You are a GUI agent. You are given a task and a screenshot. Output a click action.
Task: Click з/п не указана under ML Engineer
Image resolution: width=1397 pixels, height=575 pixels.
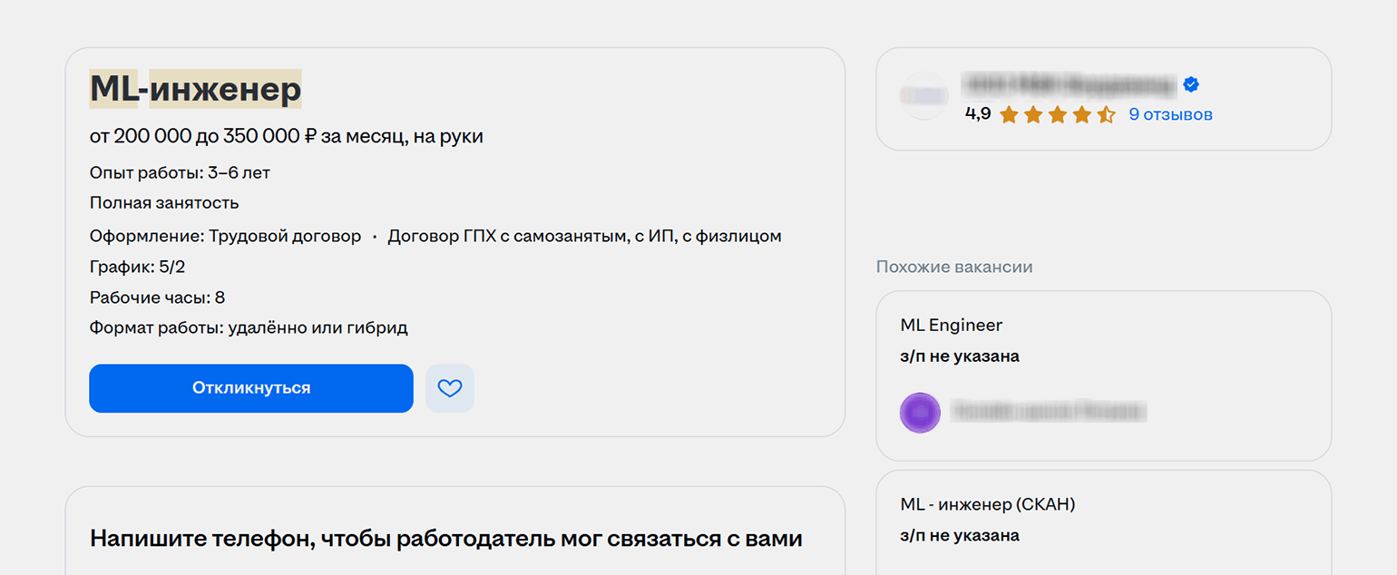pyautogui.click(x=959, y=356)
